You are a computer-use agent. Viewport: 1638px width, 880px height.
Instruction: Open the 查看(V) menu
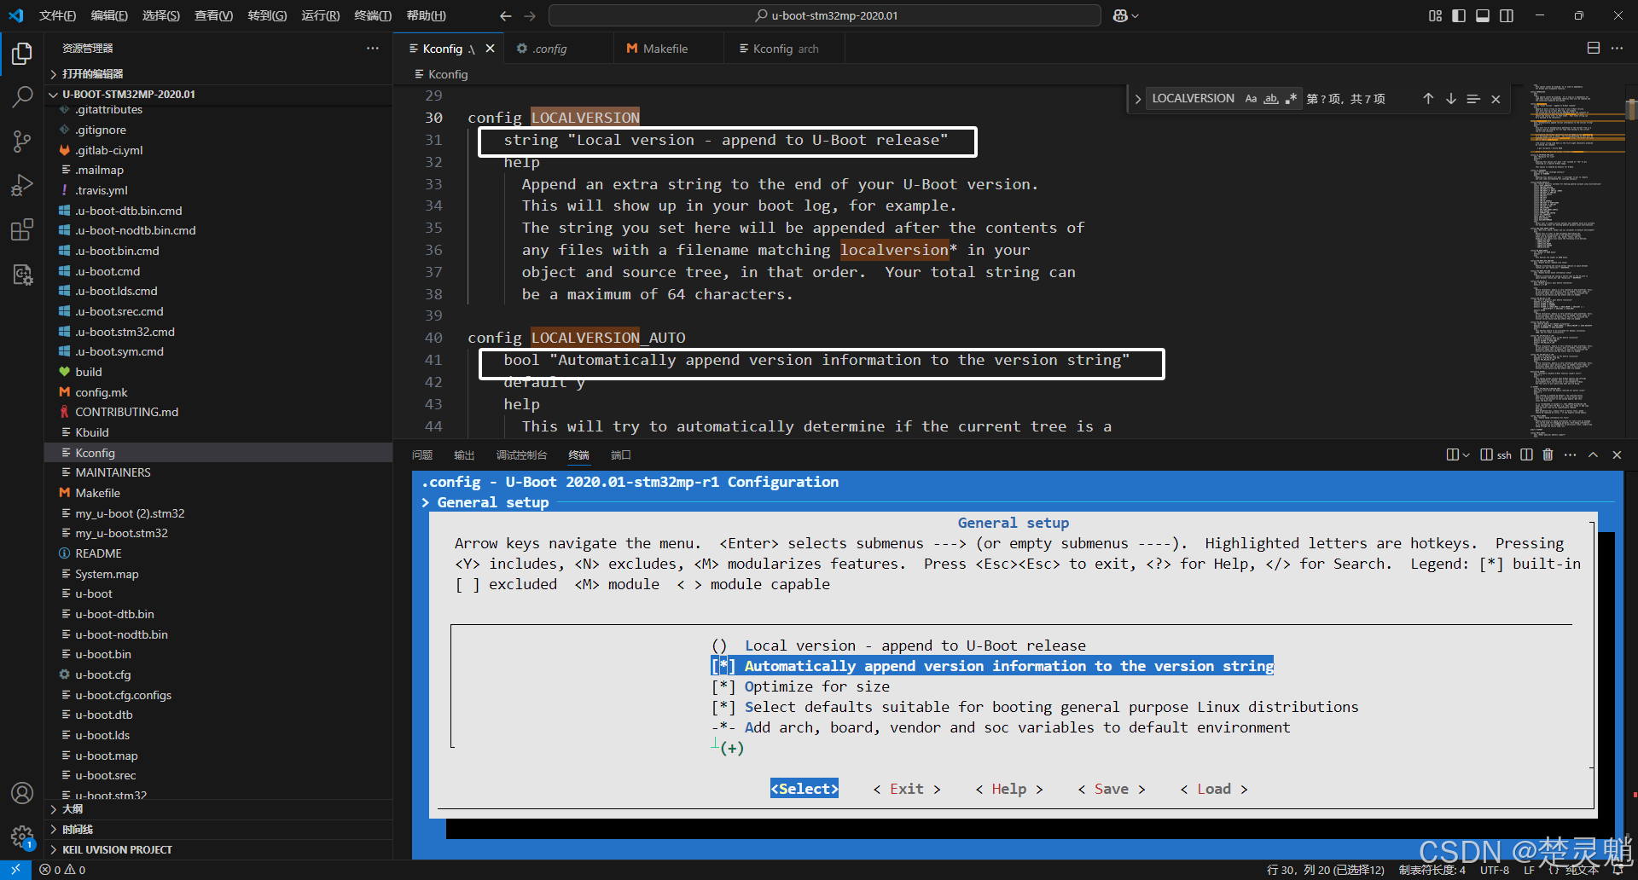point(213,15)
